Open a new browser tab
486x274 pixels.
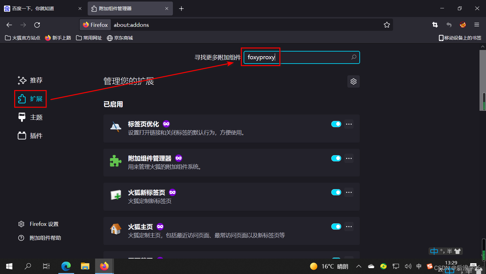tap(182, 9)
